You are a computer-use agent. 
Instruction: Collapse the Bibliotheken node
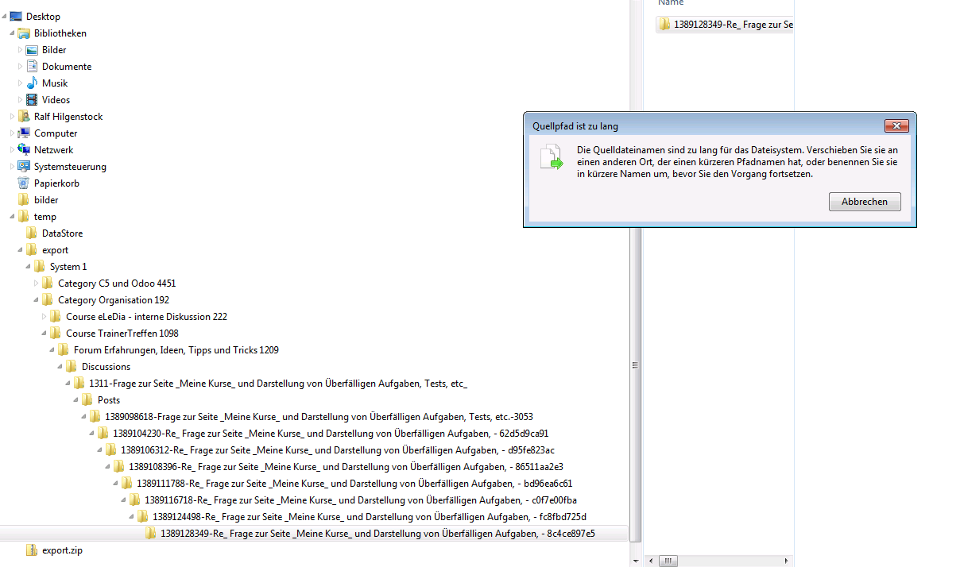click(13, 33)
